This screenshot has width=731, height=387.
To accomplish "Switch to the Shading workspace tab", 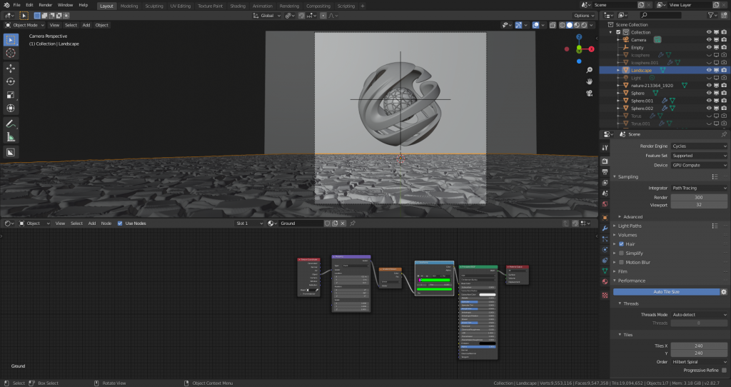I will 237,6.
